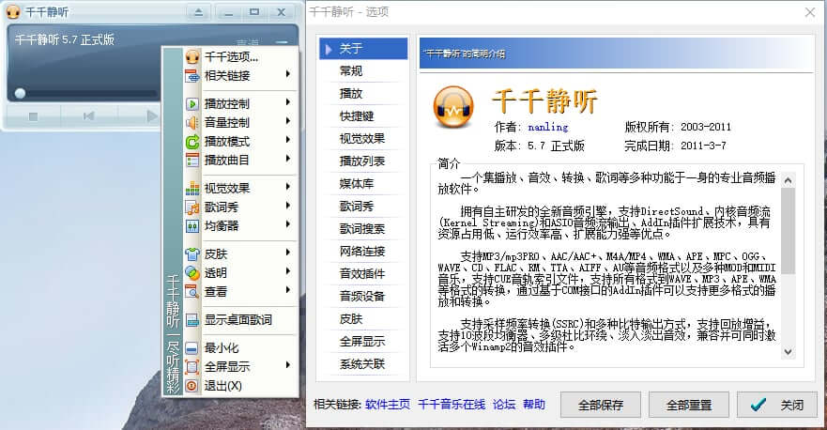
Task: Select 网络连接 in options sidebar
Action: 363,251
